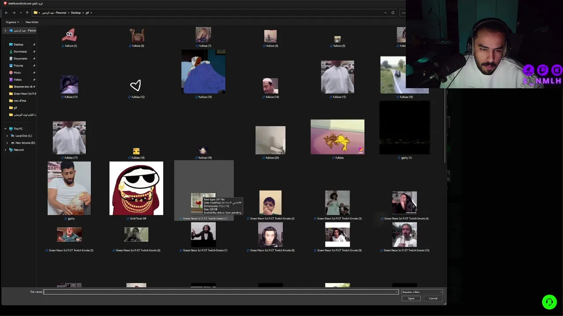Screen dimensions: 563x316
Task: Click the File name input field
Action: click(x=221, y=292)
